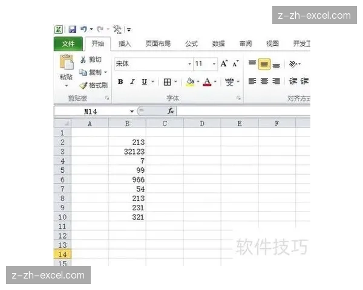Select cell containing 321
363x290 pixels.
[127, 217]
